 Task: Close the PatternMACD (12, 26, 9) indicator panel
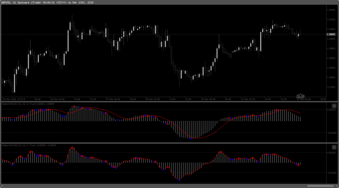[x=334, y=106]
